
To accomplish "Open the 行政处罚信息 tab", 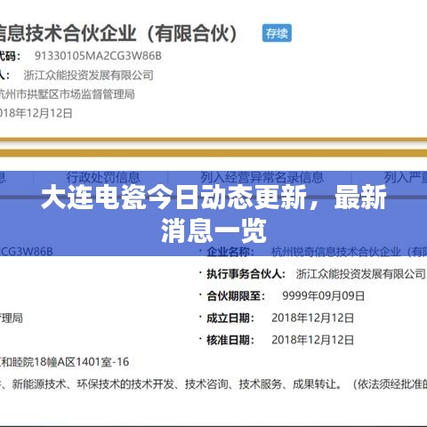I will [103, 177].
